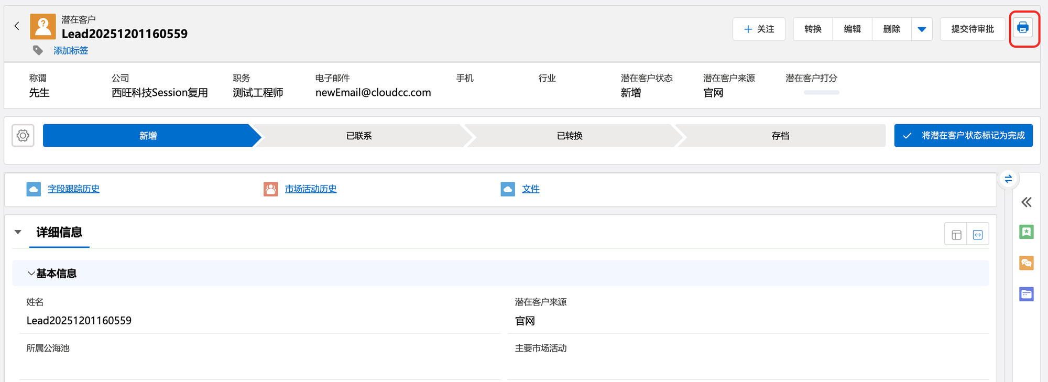
Task: Click the 潜在客户打分 score bar
Action: [x=821, y=93]
